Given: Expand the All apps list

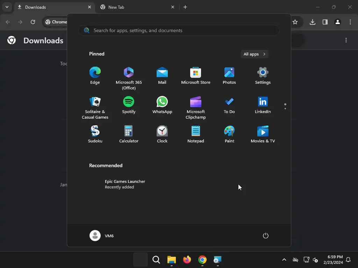Looking at the screenshot, I should click(255, 54).
